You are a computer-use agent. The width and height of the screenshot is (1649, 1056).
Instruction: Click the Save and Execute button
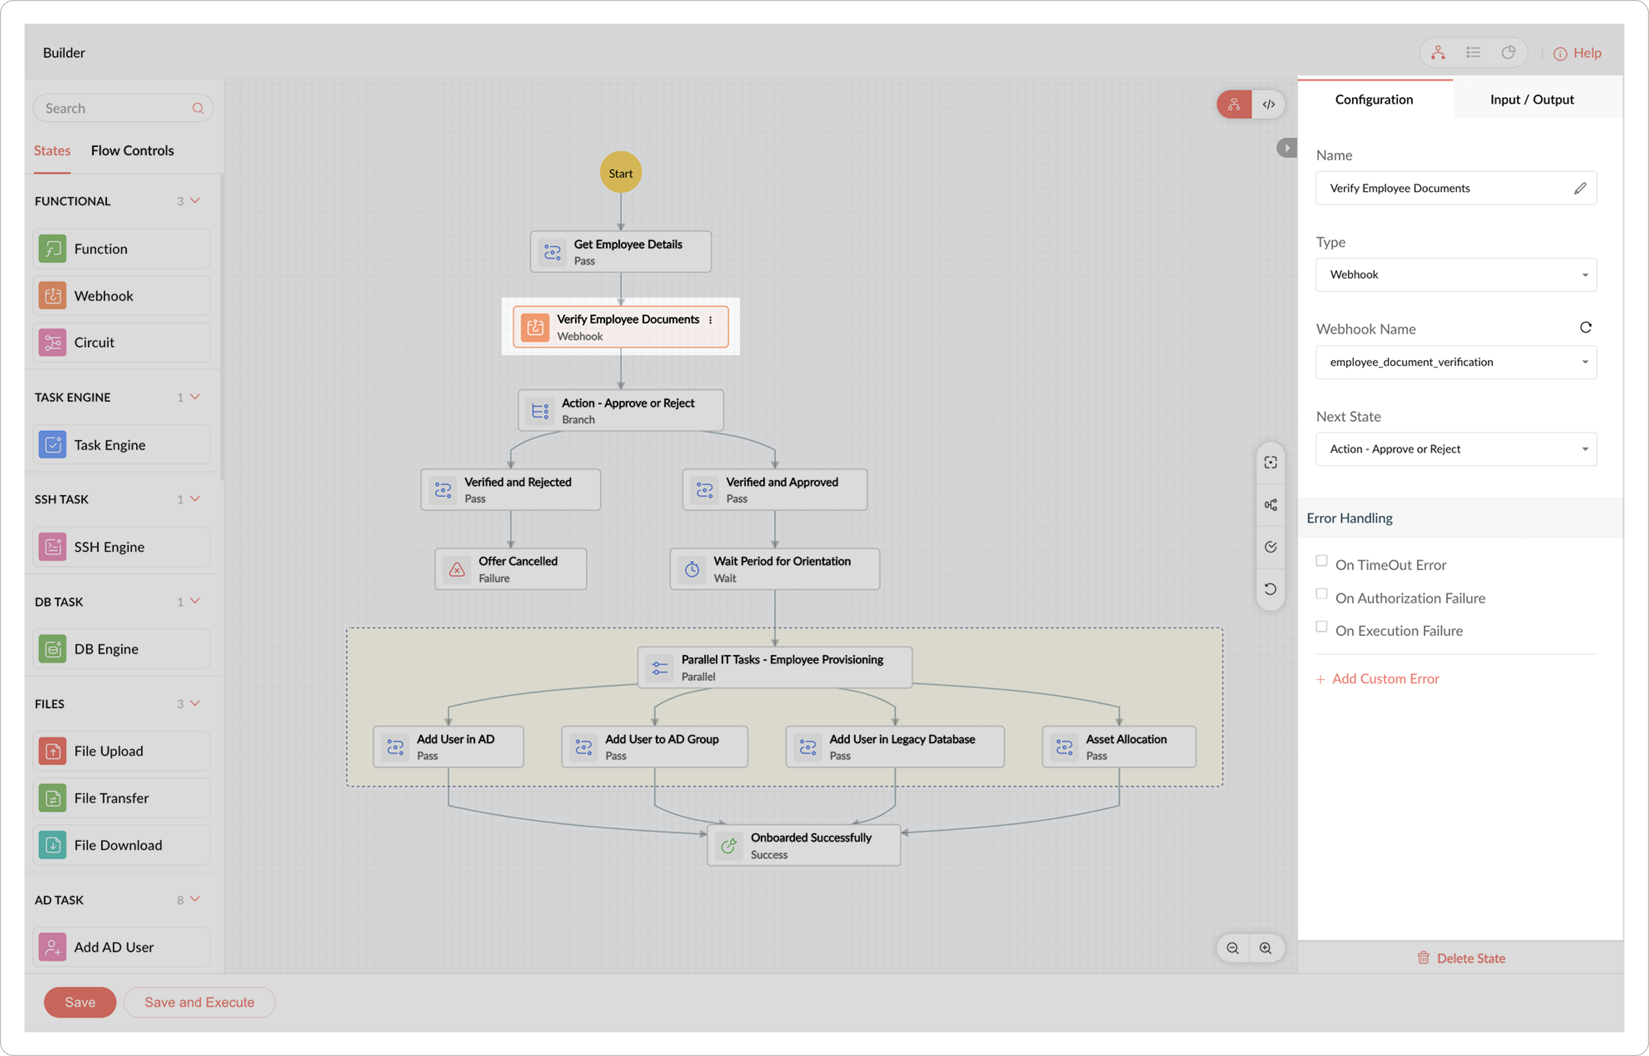(x=199, y=1002)
